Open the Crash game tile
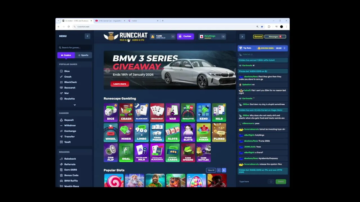Image resolution: width=360 pixels, height=202 pixels. (126, 113)
